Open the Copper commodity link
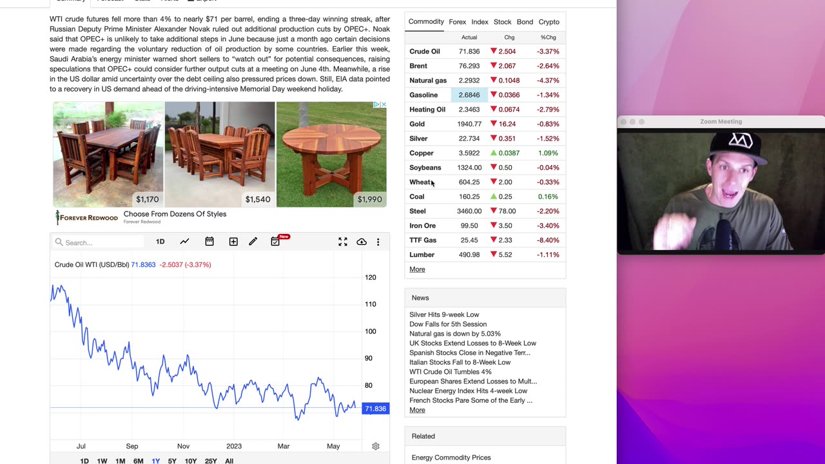Viewport: 825px width, 464px height. pyautogui.click(x=422, y=153)
